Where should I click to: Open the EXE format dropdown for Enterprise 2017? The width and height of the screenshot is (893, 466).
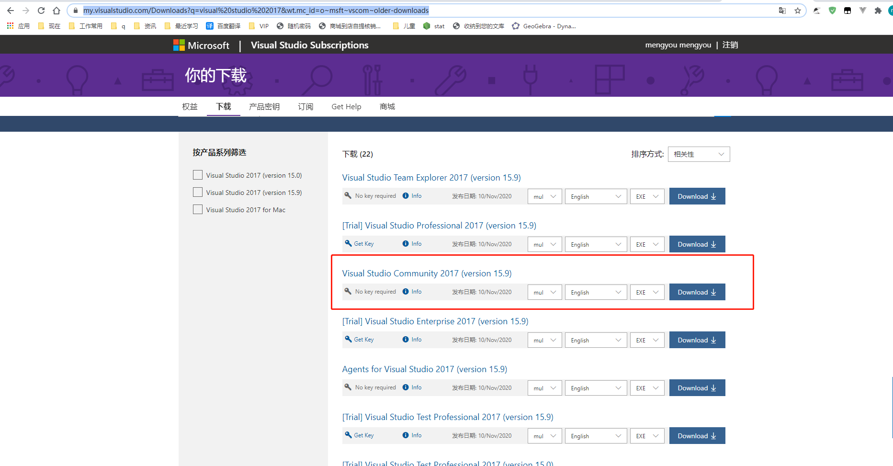647,340
